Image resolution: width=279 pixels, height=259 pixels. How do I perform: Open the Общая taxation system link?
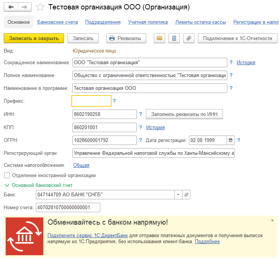81,165
